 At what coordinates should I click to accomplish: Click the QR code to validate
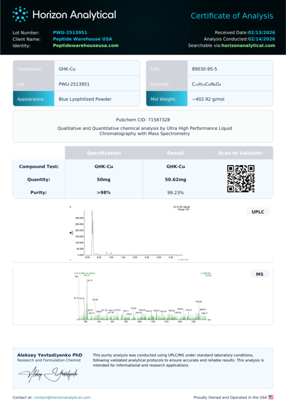tap(240, 179)
